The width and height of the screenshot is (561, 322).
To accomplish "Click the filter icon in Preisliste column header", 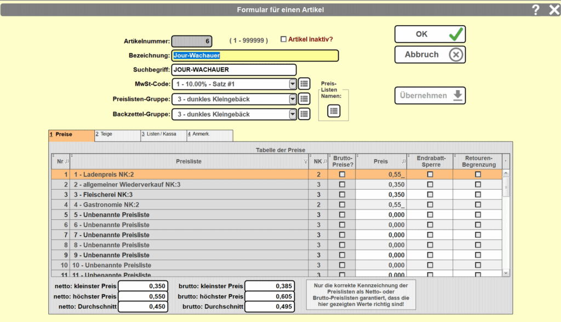I will click(306, 162).
